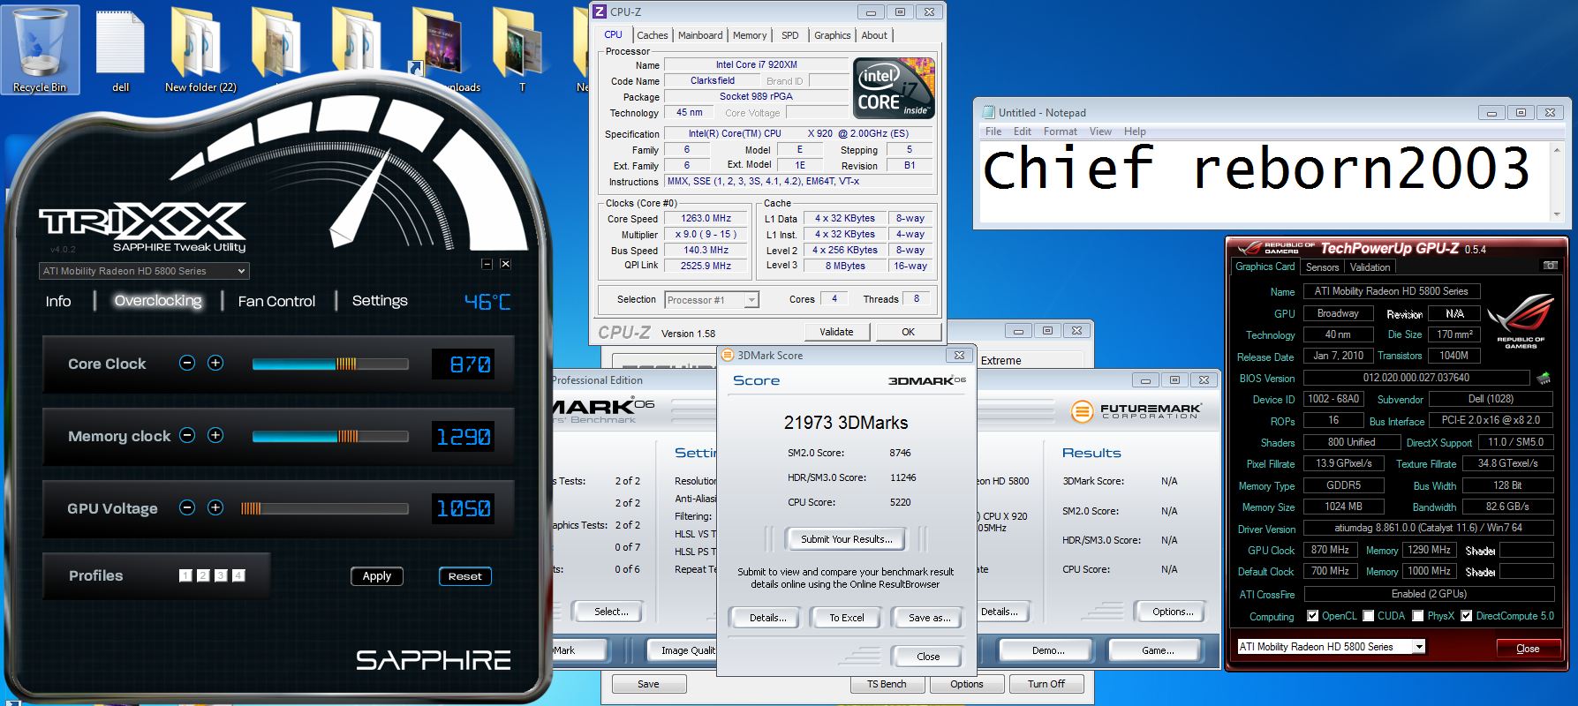Toggle the PhysX checkbox in GPU-Z
The width and height of the screenshot is (1578, 706).
coord(1417,616)
